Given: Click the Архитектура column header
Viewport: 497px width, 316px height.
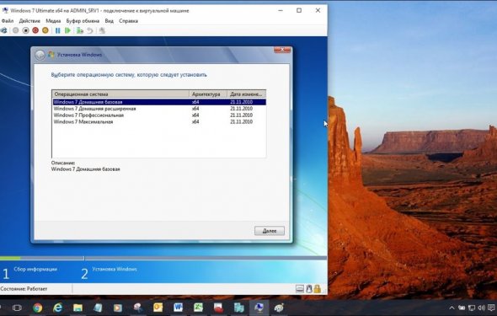Looking at the screenshot, I should pos(208,94).
